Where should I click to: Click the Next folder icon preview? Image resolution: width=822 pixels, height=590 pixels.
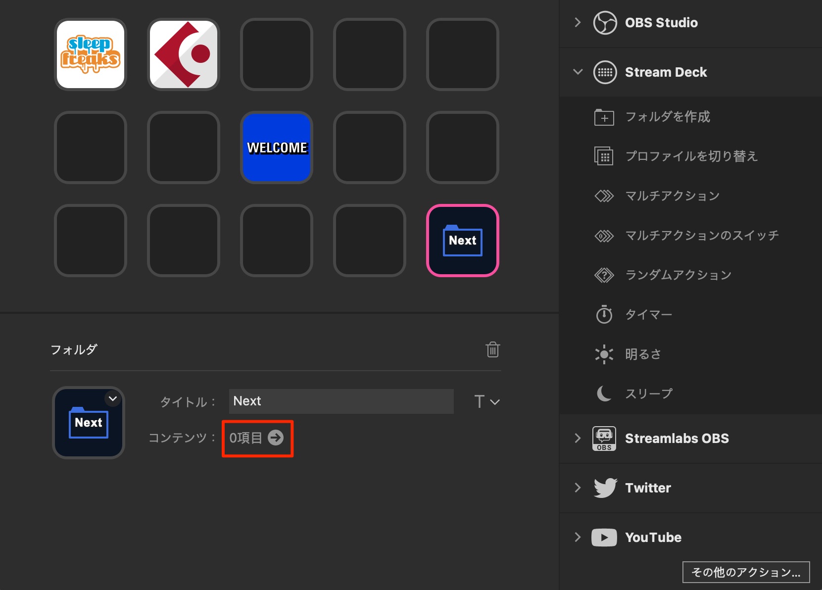click(89, 423)
